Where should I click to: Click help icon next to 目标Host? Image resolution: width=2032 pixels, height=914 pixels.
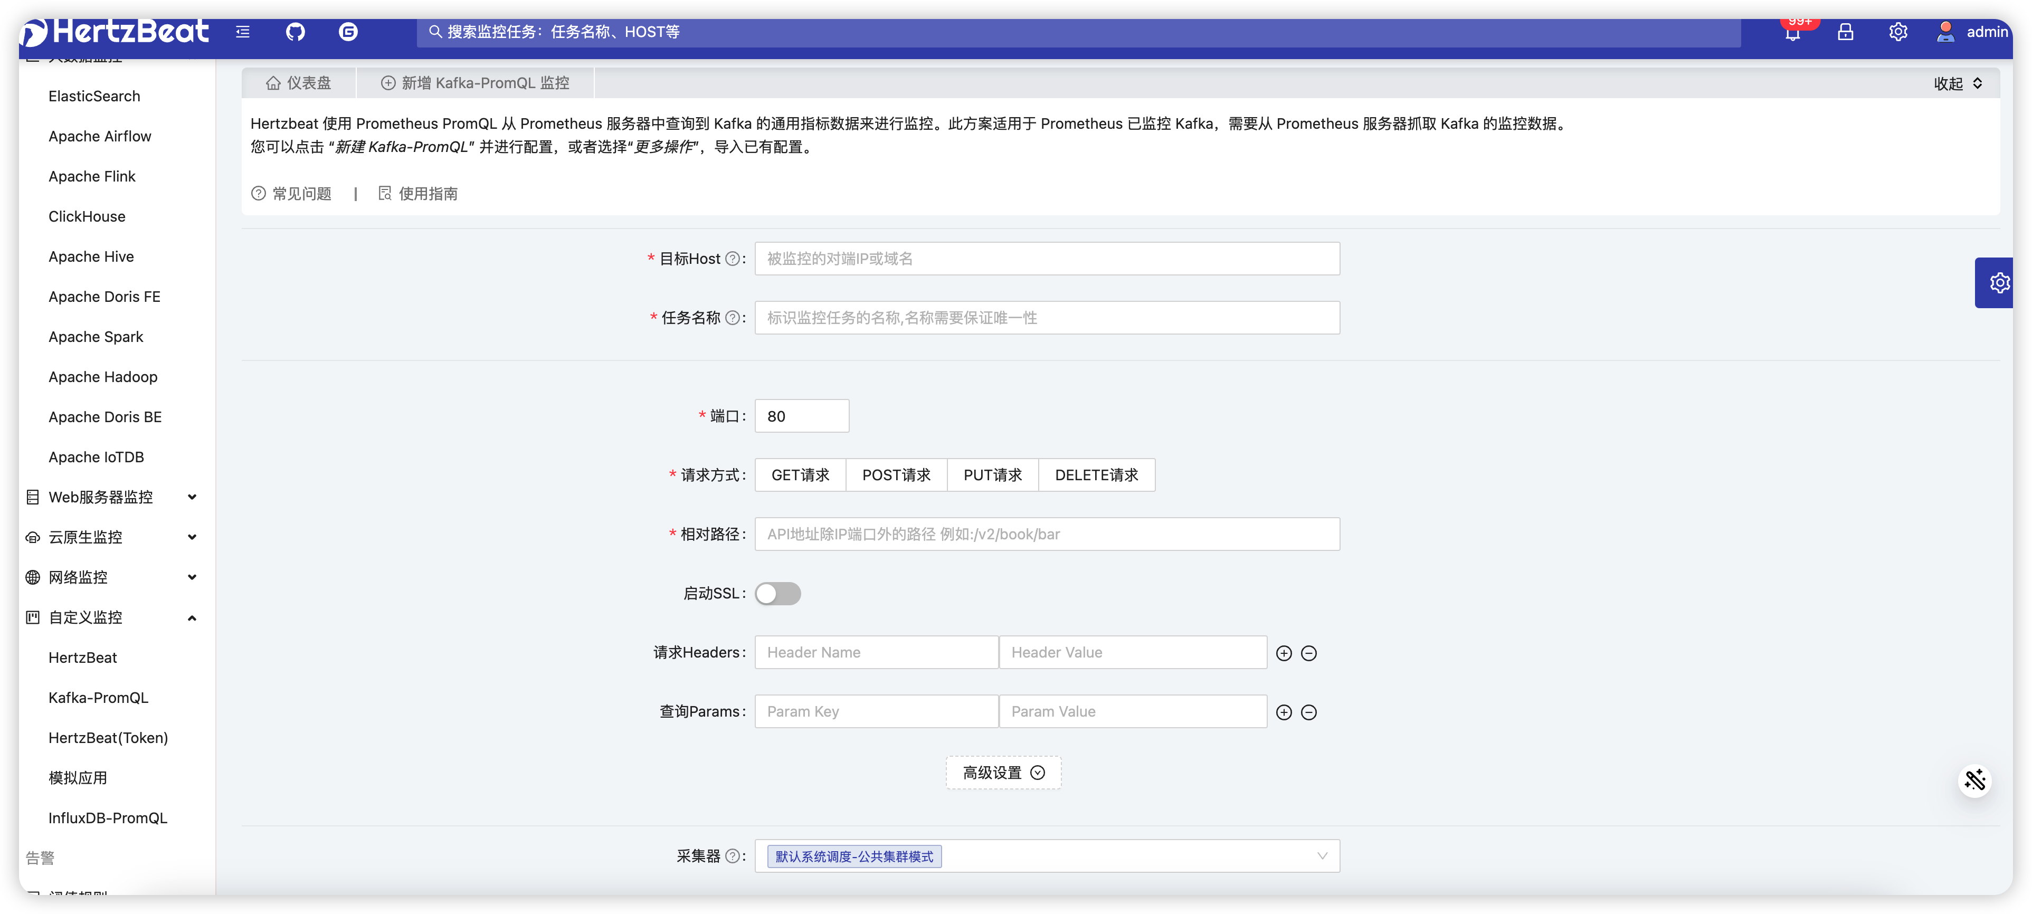pos(732,259)
